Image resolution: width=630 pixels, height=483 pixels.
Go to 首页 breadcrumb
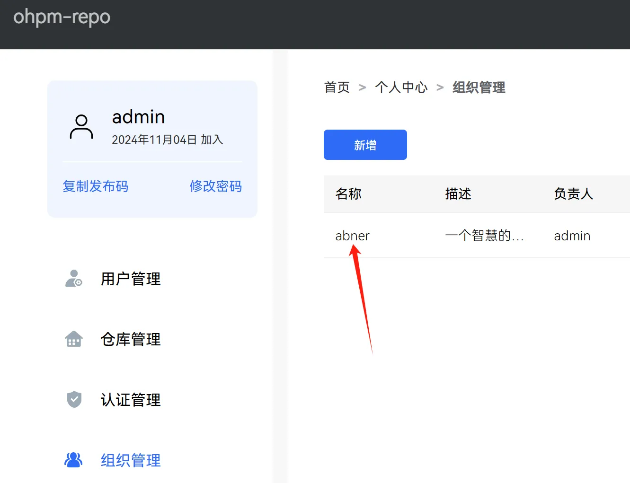click(337, 88)
